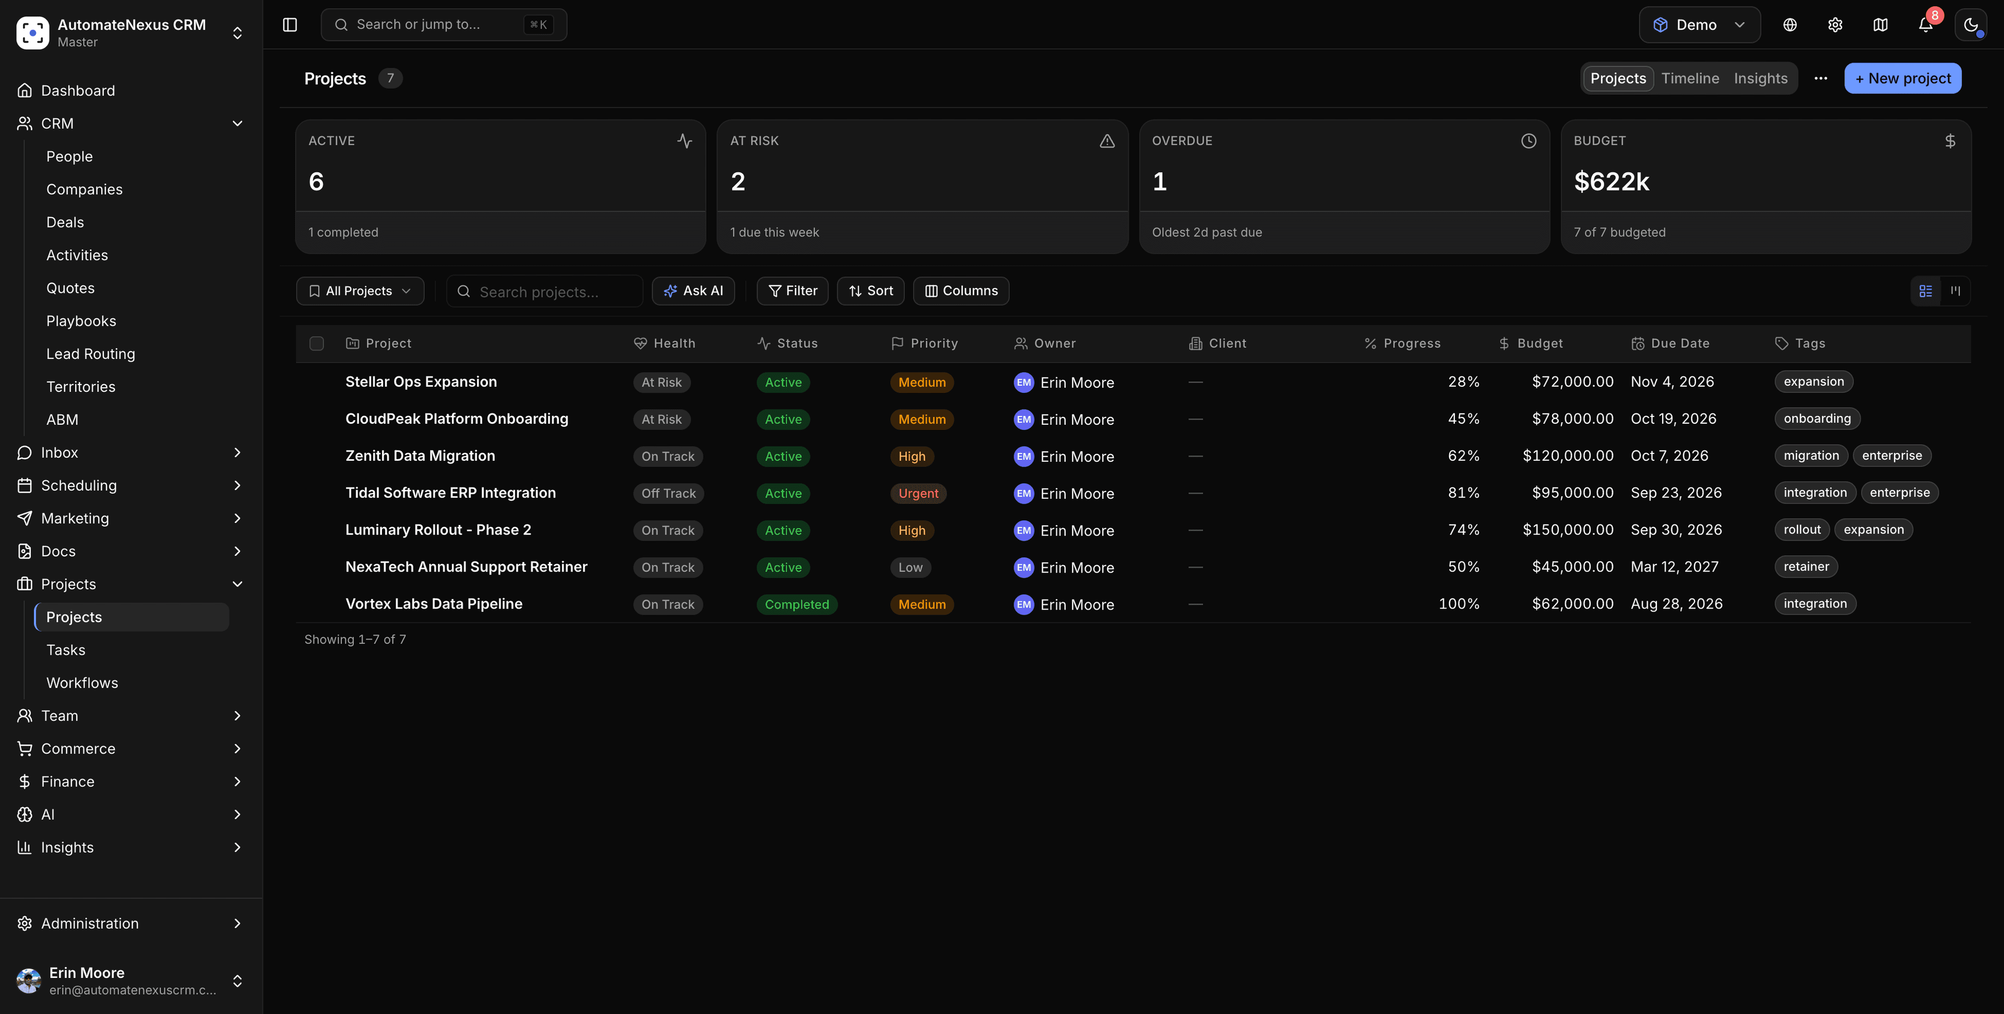Collapse the CRM section chevron
This screenshot has height=1014, width=2004.
[x=237, y=124]
